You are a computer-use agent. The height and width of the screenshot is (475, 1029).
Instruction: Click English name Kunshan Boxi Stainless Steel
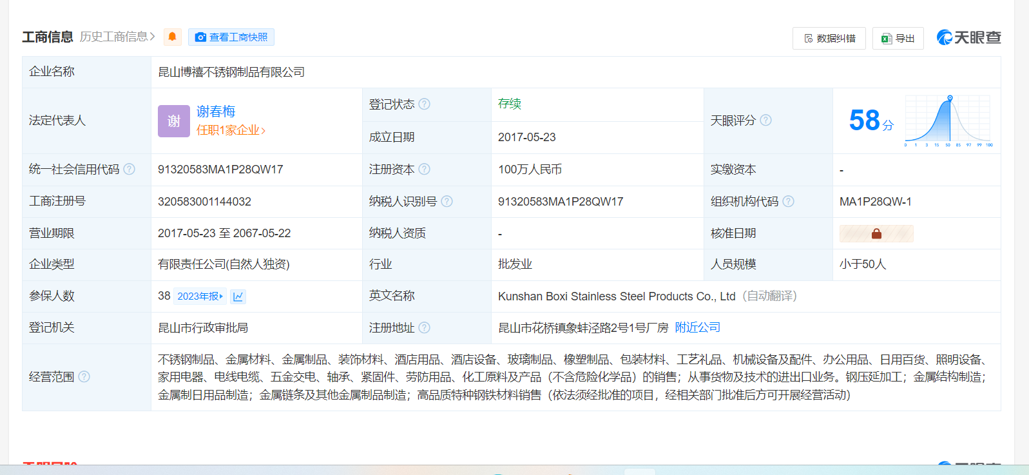[617, 296]
